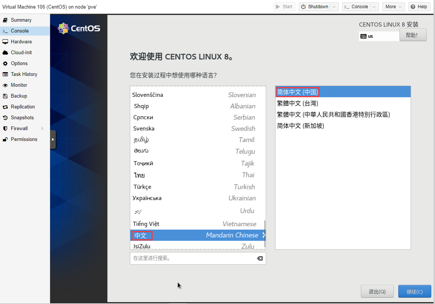Open the Task History tab
This screenshot has height=304, width=435.
(x=24, y=74)
